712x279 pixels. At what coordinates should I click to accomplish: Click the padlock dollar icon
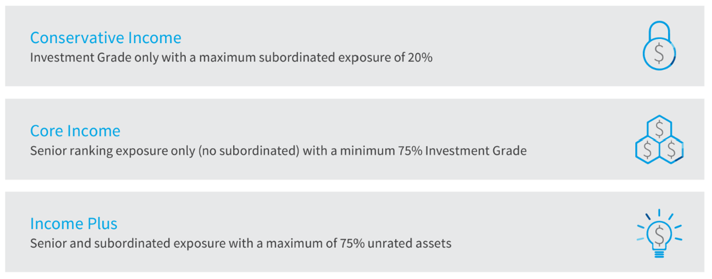point(659,46)
